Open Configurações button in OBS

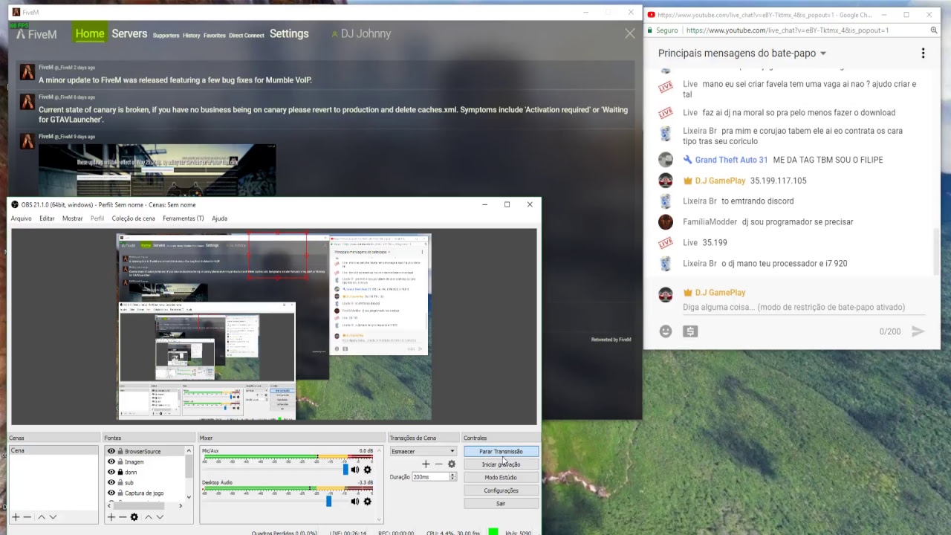pyautogui.click(x=501, y=490)
